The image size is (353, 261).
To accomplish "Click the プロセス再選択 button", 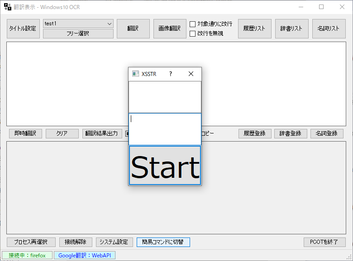I will click(x=31, y=242).
